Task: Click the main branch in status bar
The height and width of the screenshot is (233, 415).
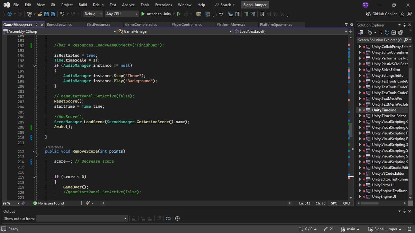Action: pos(350,229)
